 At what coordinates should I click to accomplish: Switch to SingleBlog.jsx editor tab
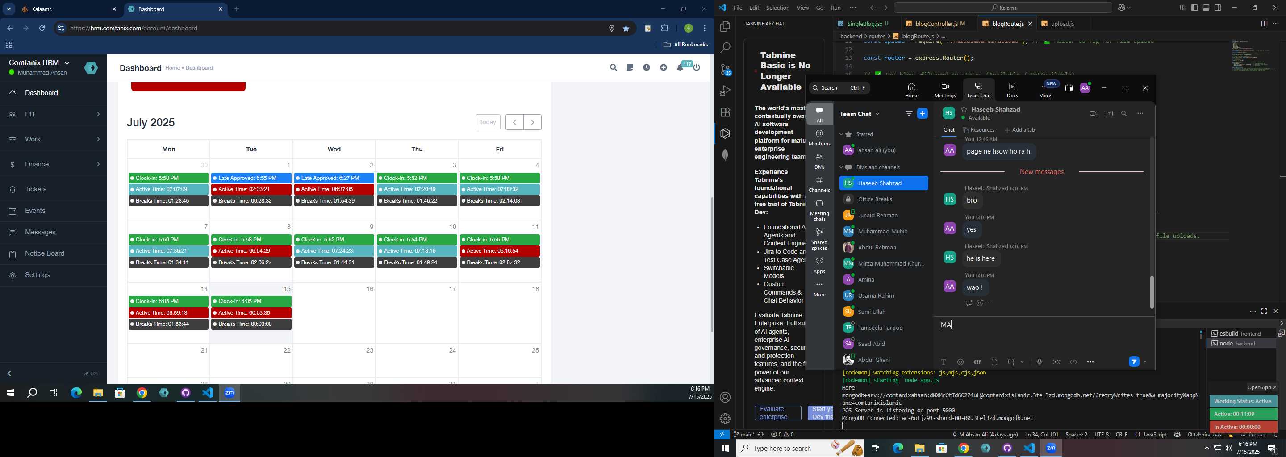866,24
